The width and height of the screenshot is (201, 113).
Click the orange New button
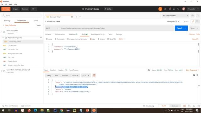(6, 9)
